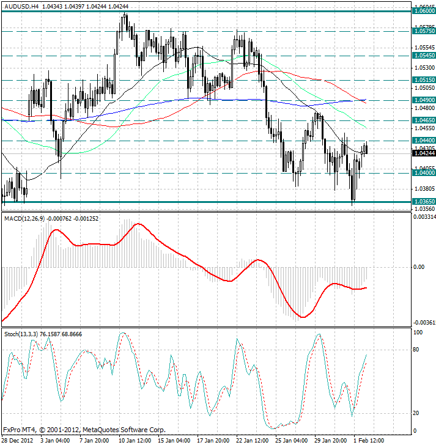Select the 1.0600 resistance price label

[x=424, y=11]
